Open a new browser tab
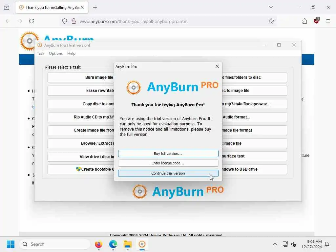The width and height of the screenshot is (336, 252). coord(95,8)
